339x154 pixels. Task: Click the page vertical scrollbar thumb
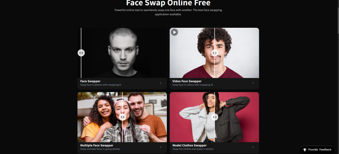pyautogui.click(x=337, y=17)
